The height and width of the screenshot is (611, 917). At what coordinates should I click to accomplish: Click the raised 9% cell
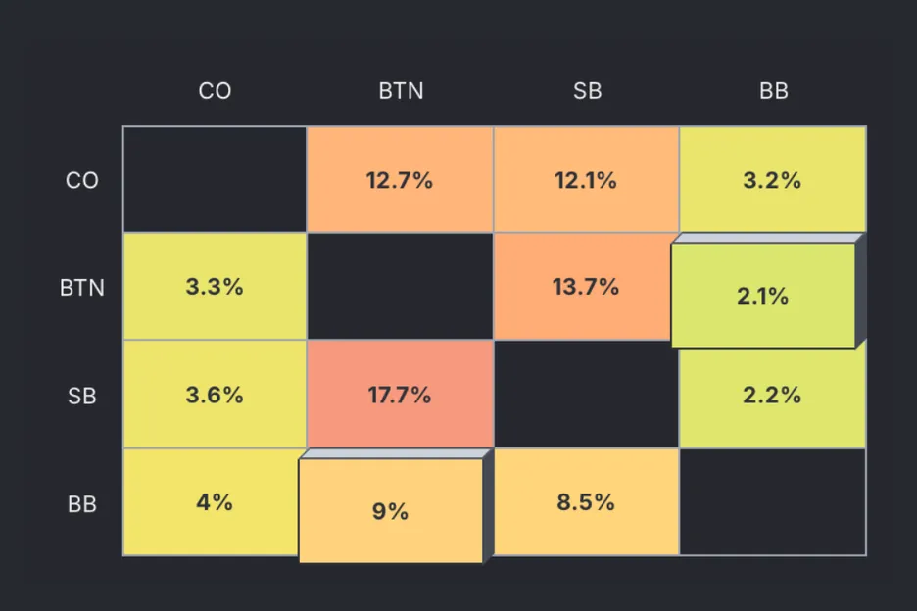pyautogui.click(x=390, y=511)
